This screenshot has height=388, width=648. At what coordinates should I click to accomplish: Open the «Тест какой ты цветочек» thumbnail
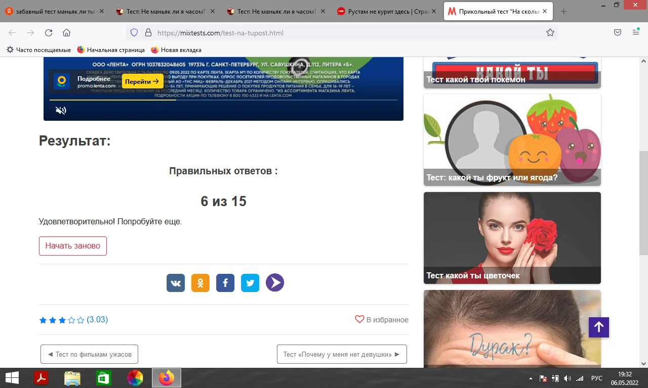click(512, 237)
